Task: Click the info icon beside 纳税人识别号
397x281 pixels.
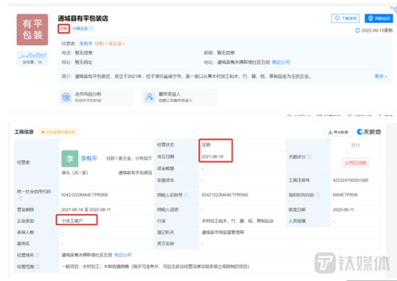Action: pyautogui.click(x=186, y=195)
